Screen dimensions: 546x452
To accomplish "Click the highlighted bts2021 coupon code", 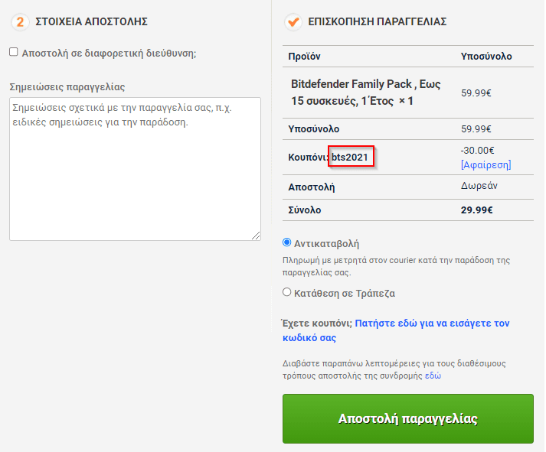I will click(350, 157).
